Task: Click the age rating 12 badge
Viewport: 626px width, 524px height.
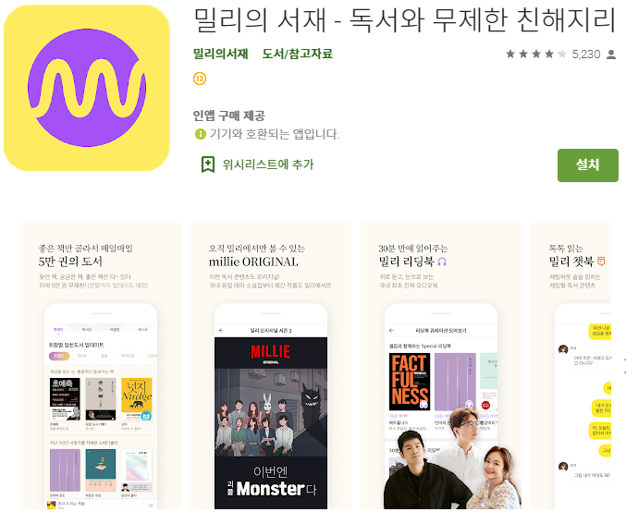Action: tap(200, 79)
